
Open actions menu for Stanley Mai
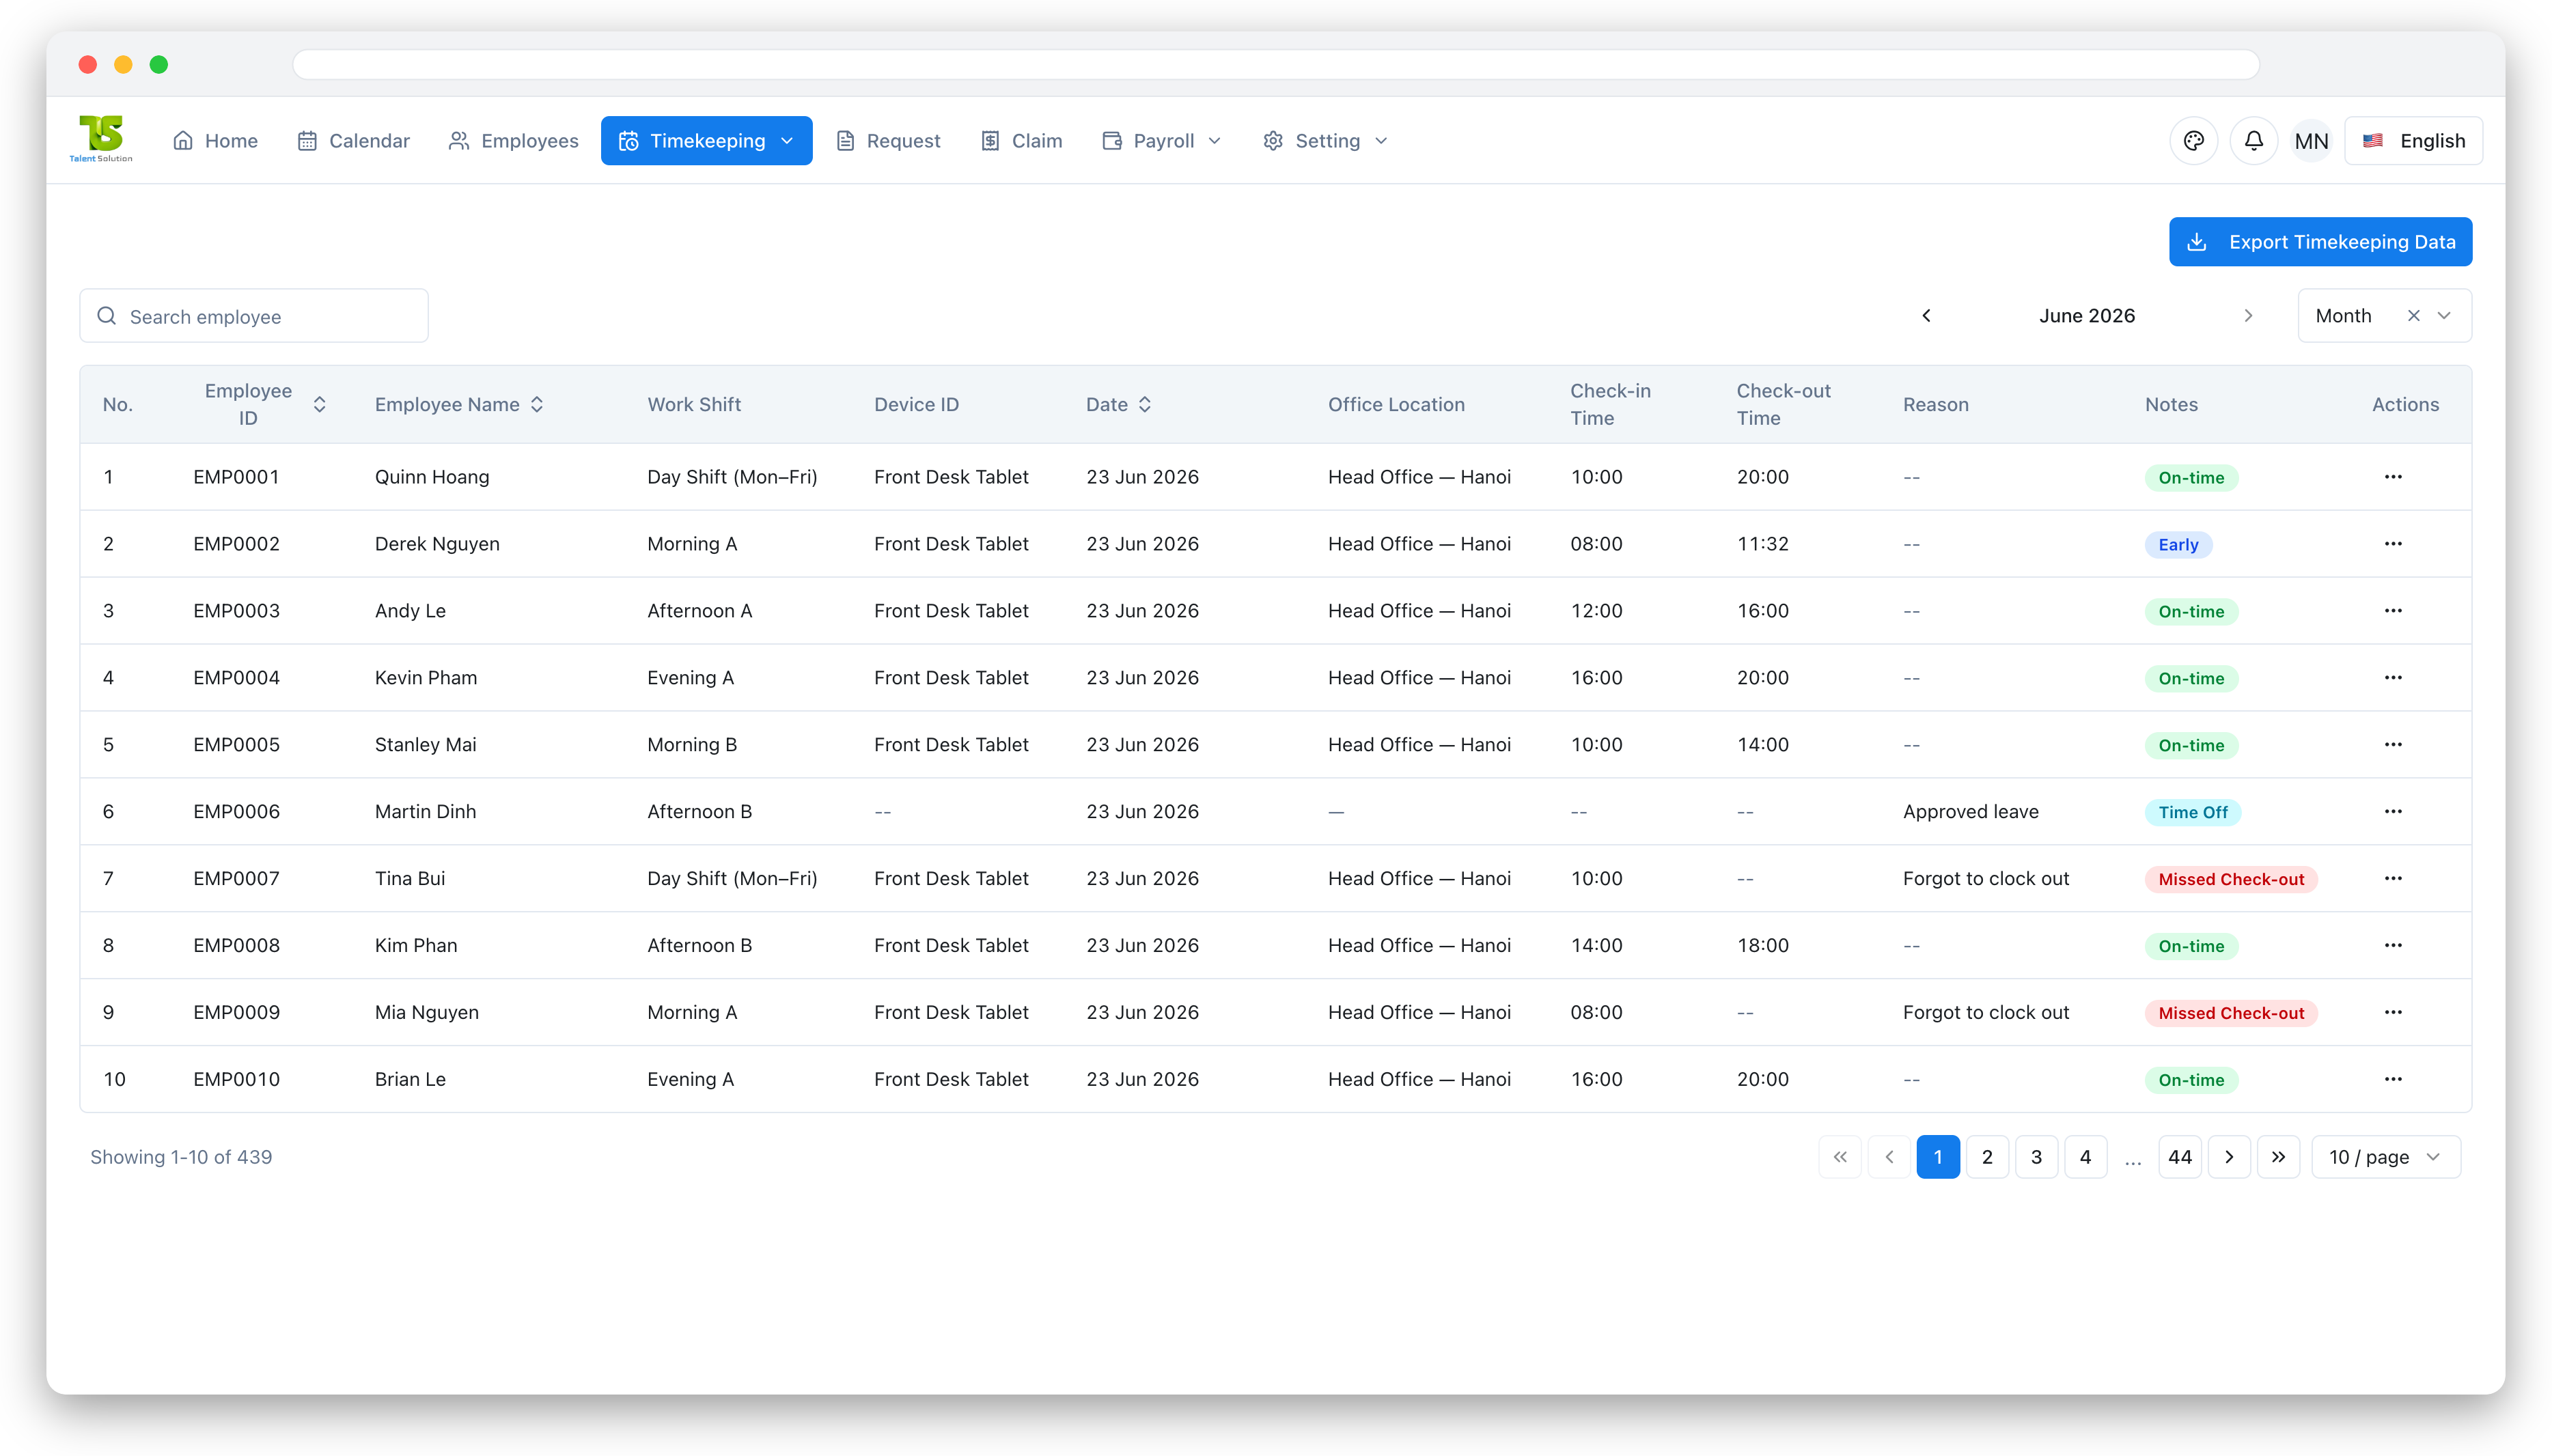pyautogui.click(x=2393, y=745)
